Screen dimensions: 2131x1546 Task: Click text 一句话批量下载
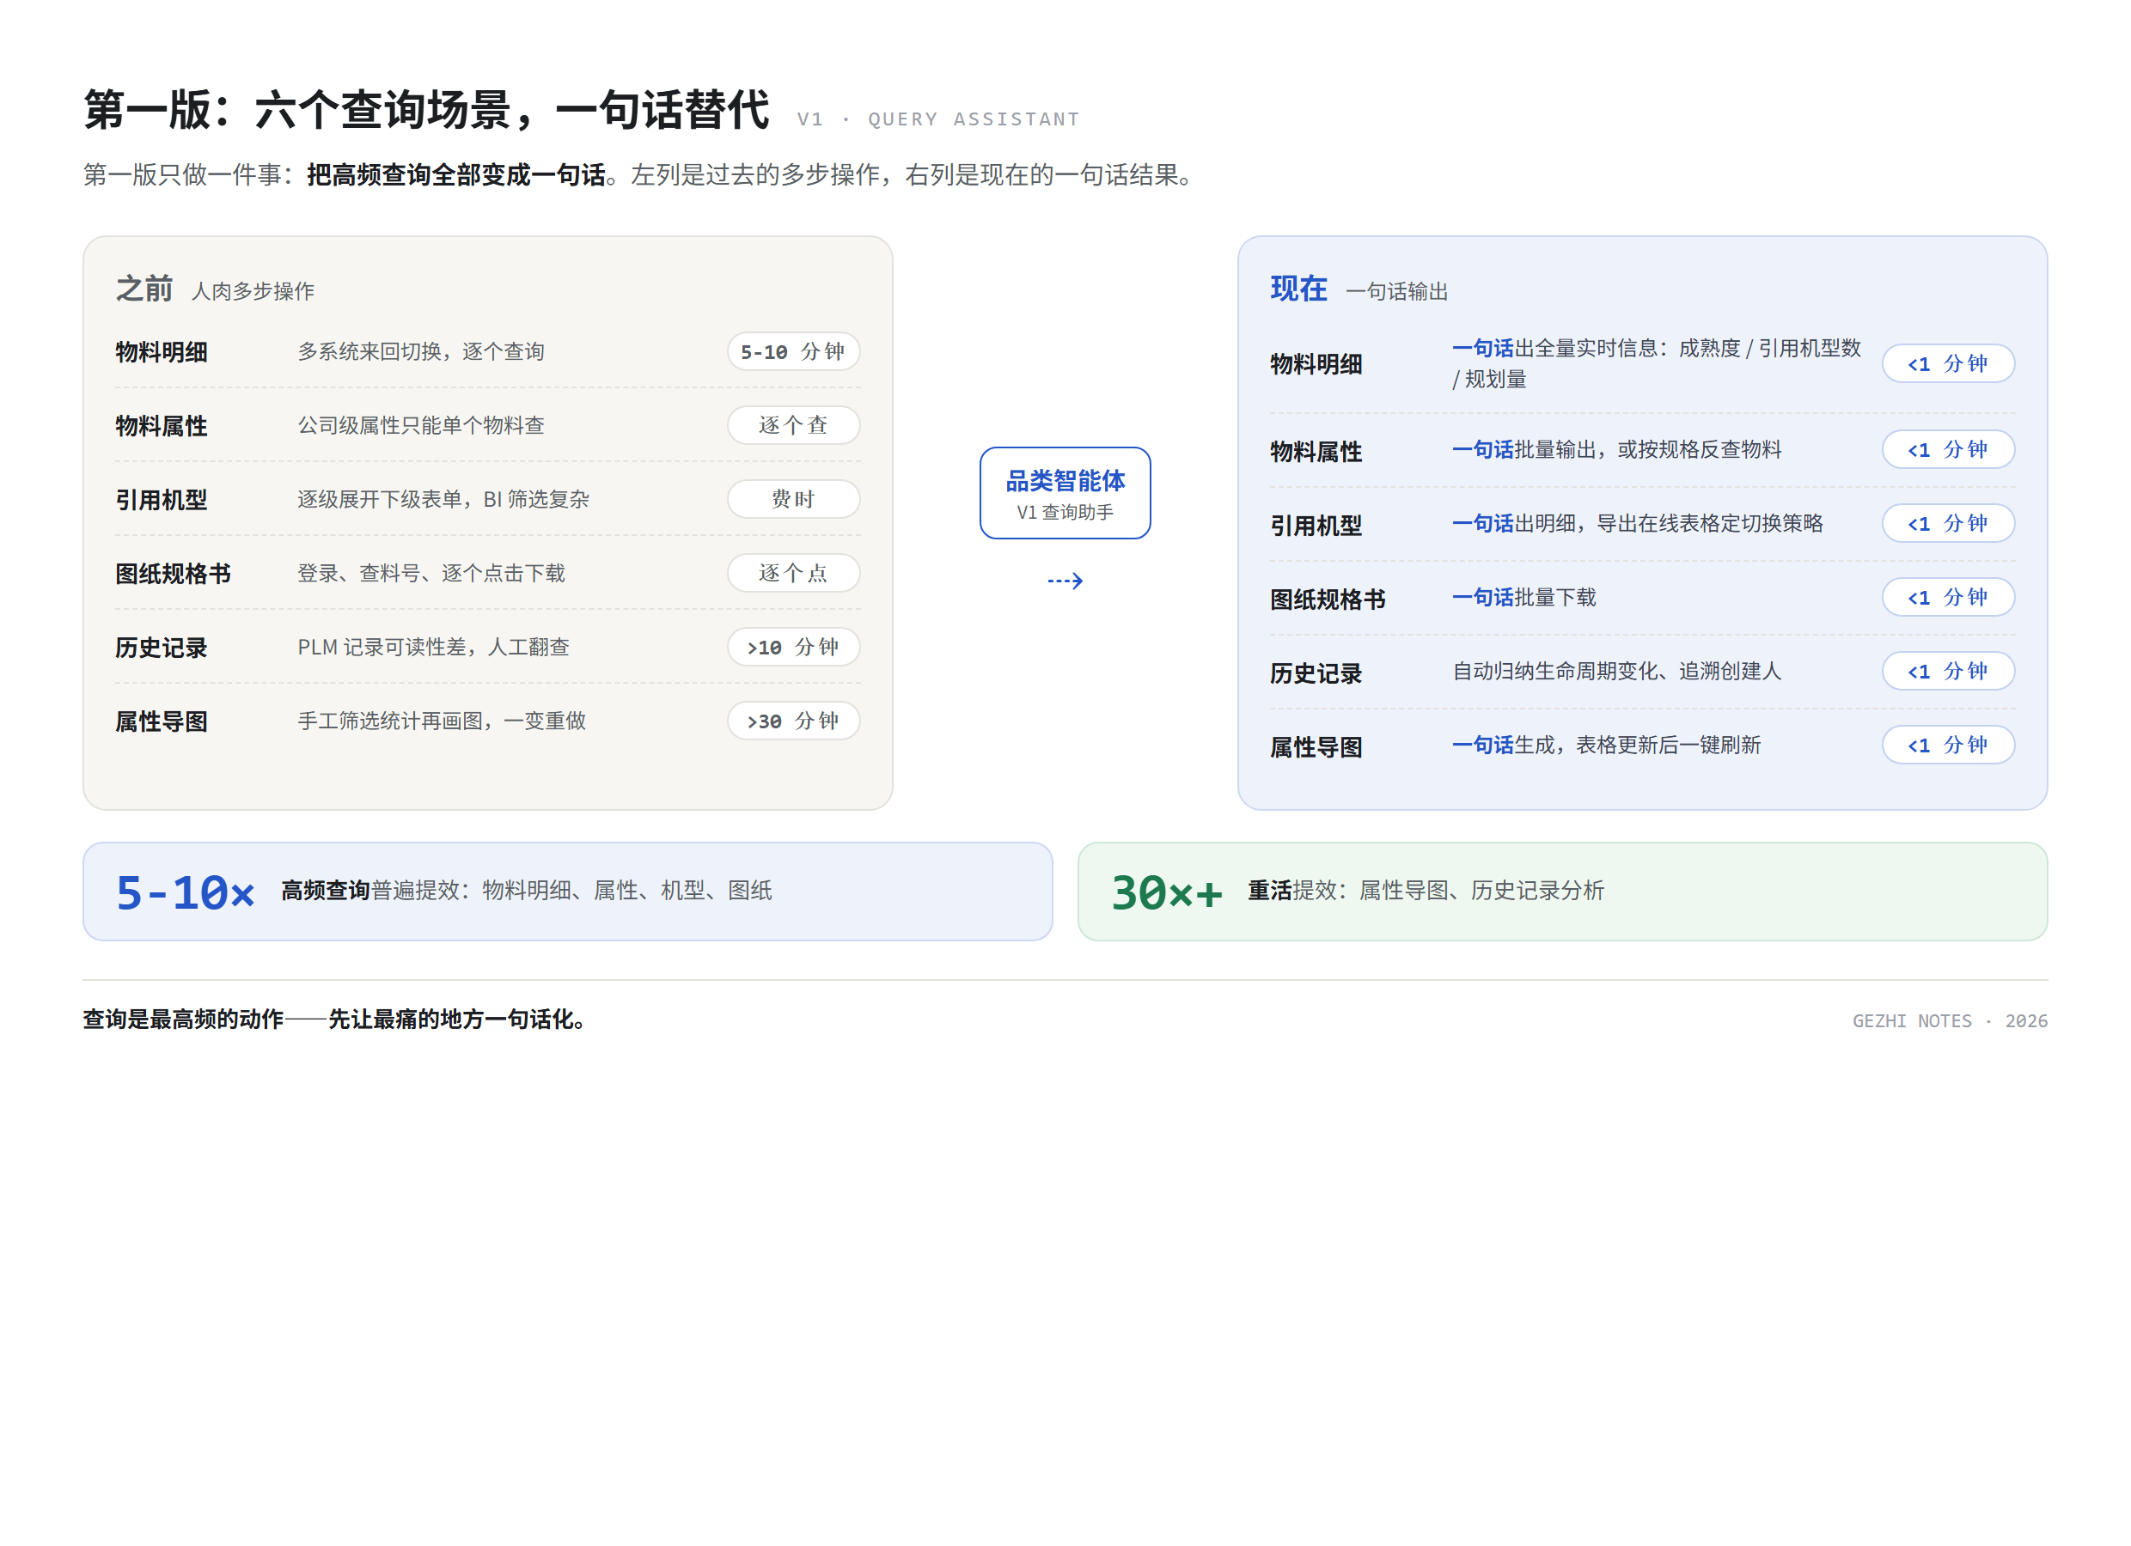(x=1524, y=598)
